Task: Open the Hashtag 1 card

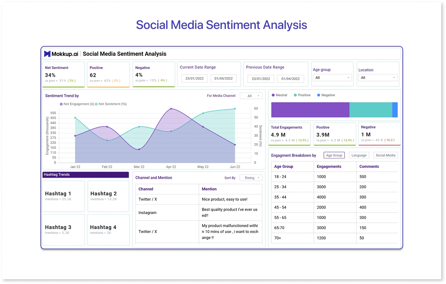Action: [63, 196]
